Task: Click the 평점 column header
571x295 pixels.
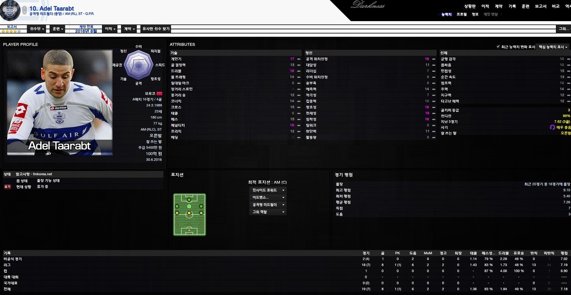Action: coord(564,253)
